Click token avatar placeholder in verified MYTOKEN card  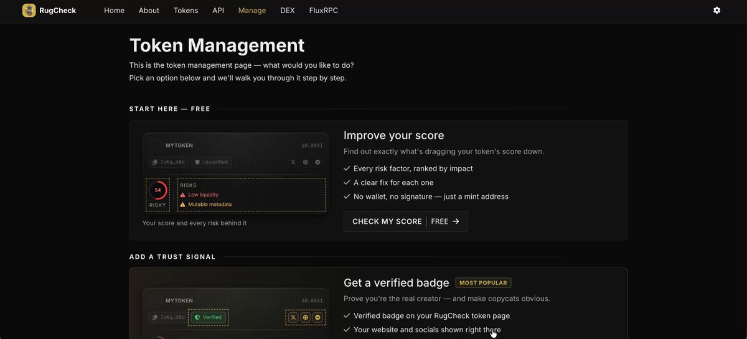(155, 300)
